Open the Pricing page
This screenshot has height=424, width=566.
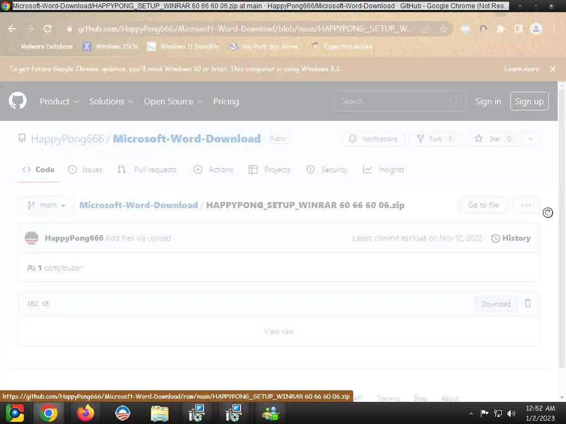226,102
